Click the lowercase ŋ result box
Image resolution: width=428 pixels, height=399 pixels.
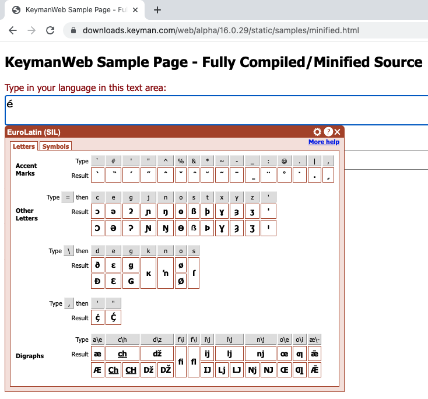tap(166, 211)
